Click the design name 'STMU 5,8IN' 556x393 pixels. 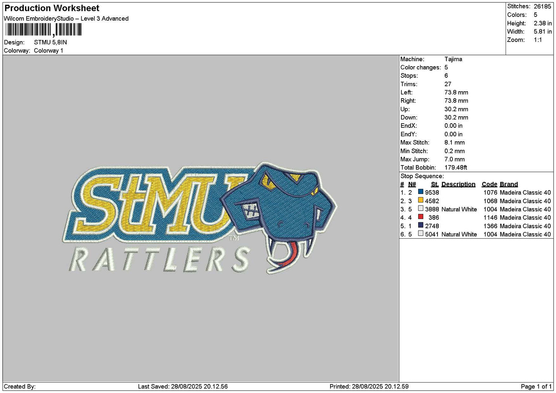click(x=50, y=42)
